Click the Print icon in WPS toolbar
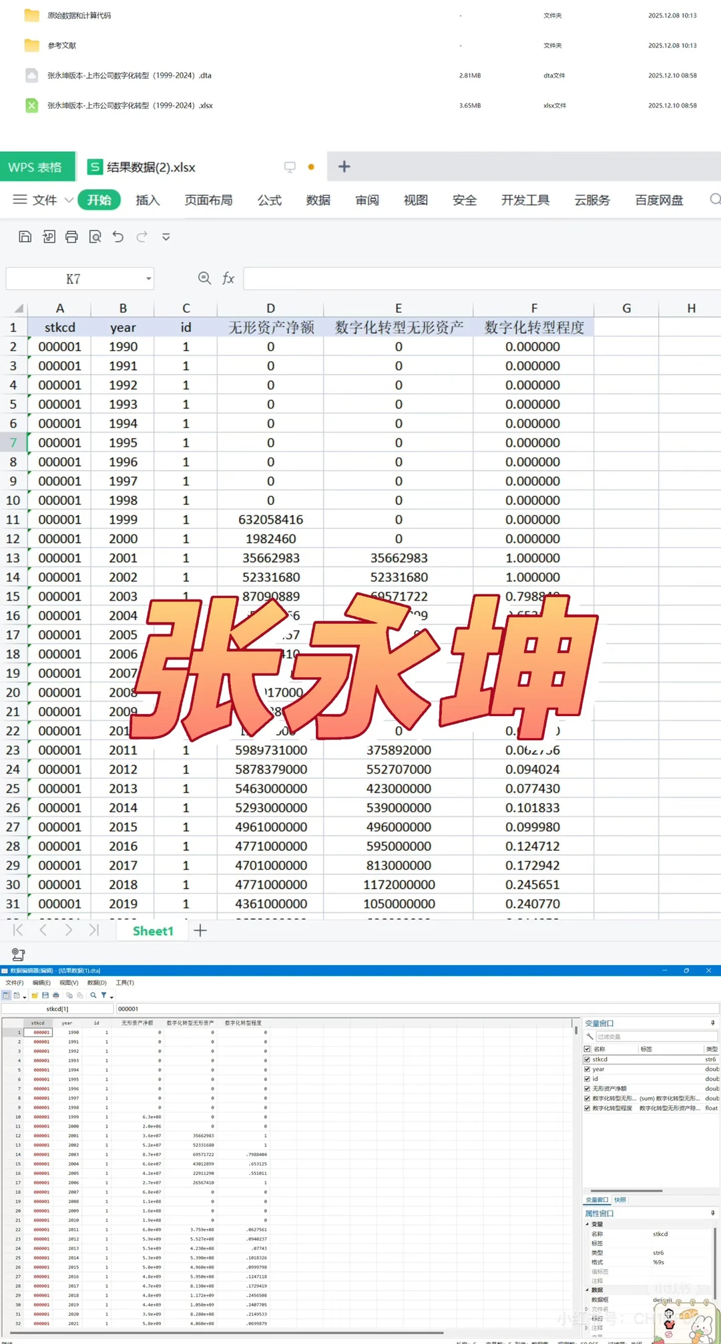This screenshot has height=1344, width=721. (71, 236)
